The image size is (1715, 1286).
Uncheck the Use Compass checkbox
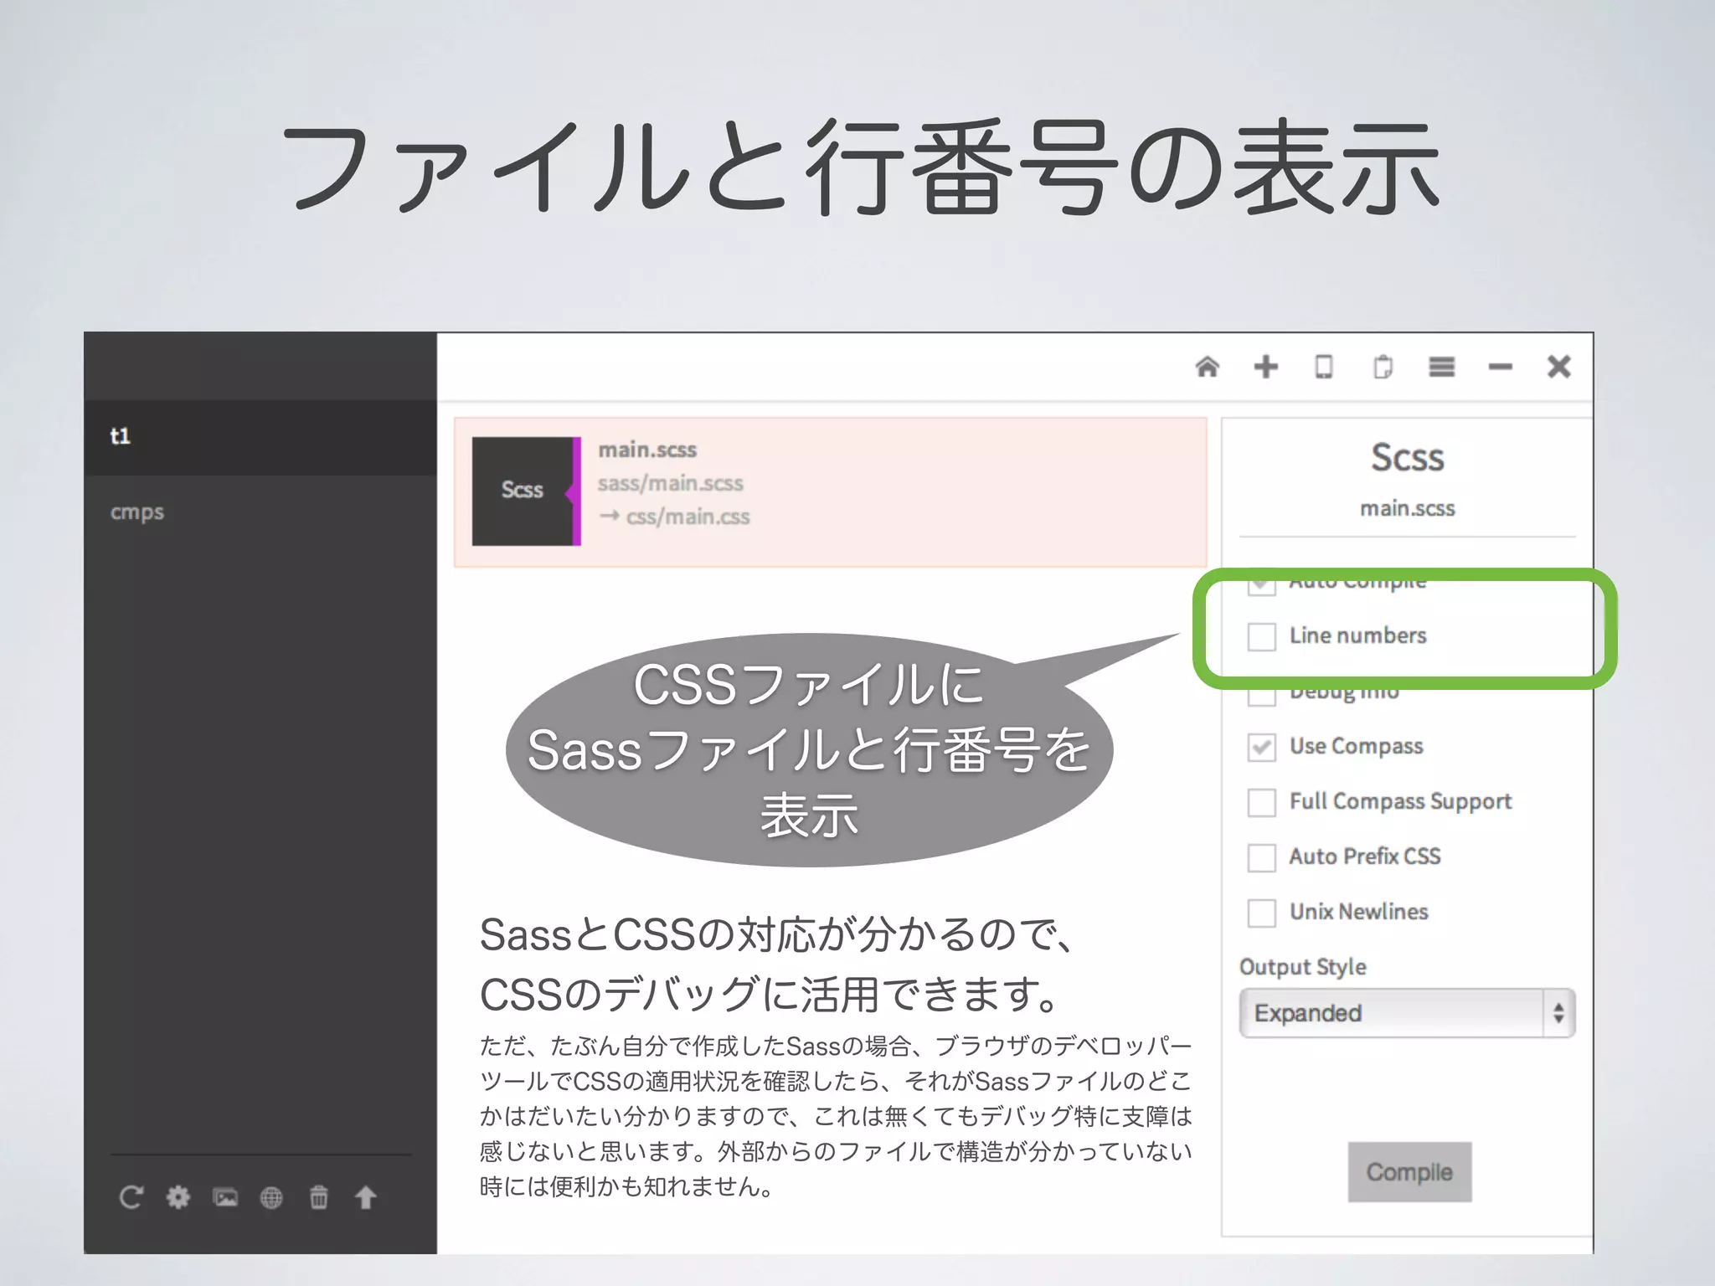click(1262, 747)
